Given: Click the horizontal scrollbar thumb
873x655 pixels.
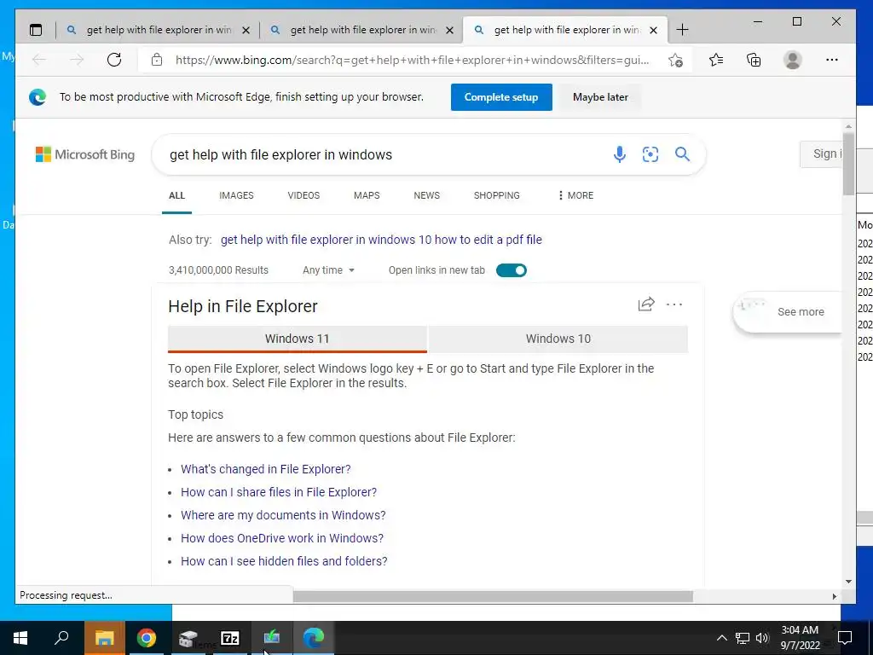Looking at the screenshot, I should [493, 596].
